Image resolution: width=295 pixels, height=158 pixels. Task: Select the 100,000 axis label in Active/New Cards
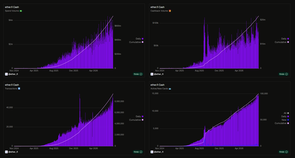(264, 94)
